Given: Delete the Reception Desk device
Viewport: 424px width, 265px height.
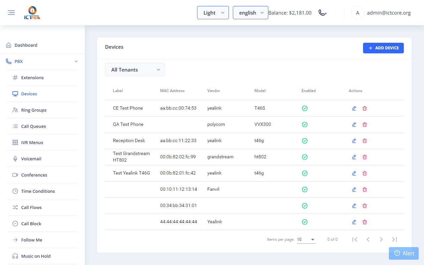Looking at the screenshot, I should pos(365,141).
